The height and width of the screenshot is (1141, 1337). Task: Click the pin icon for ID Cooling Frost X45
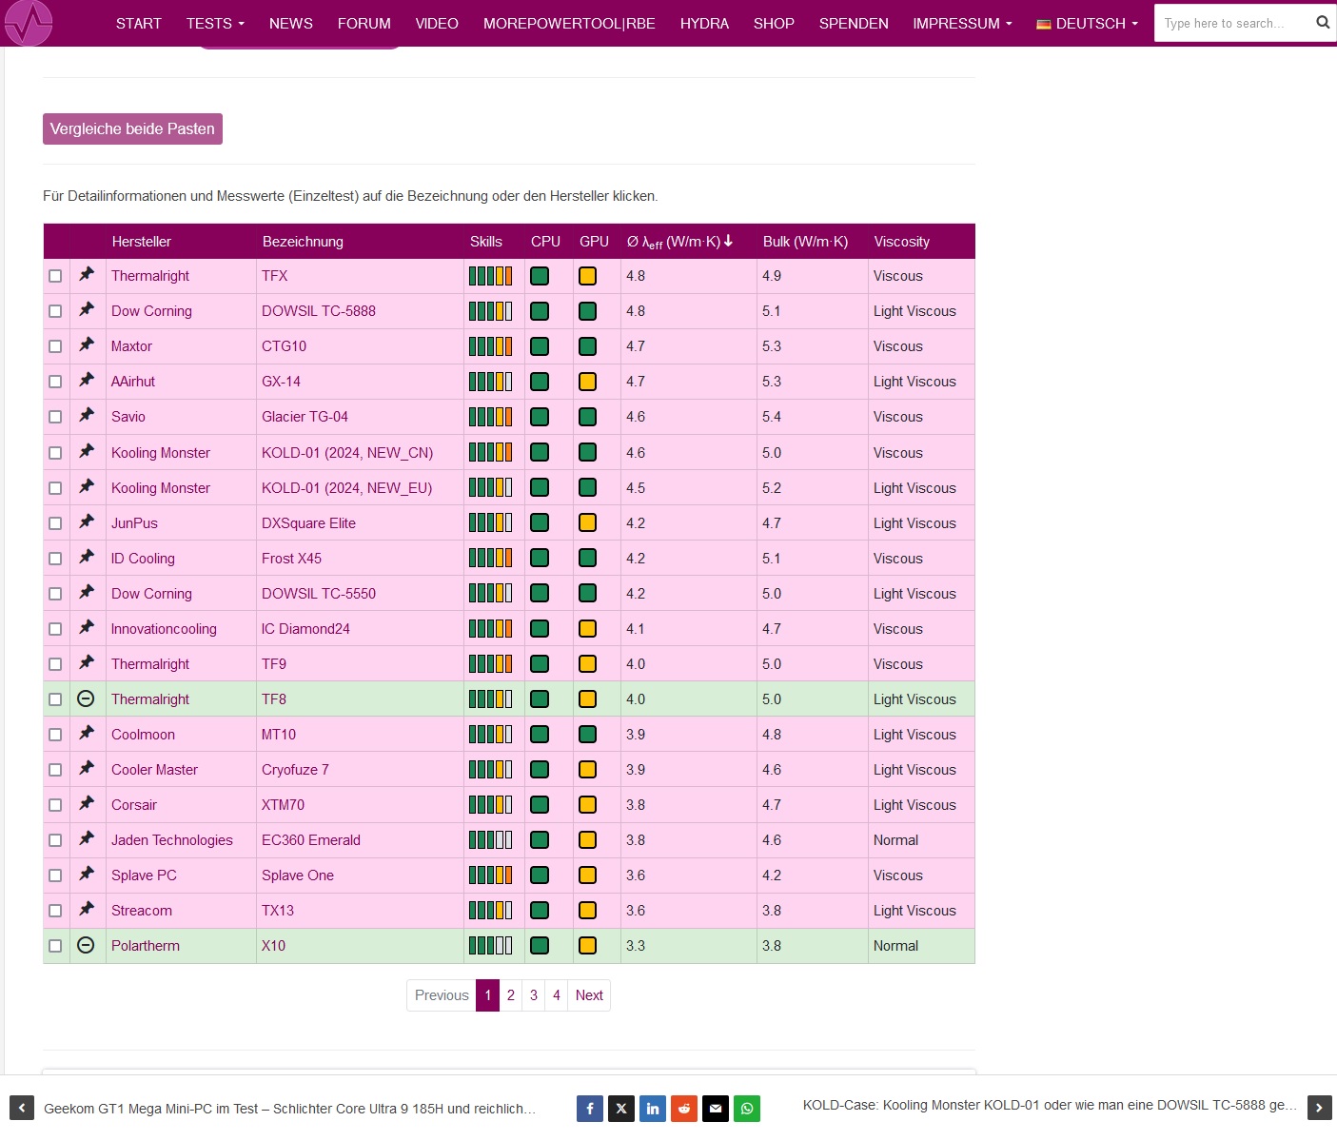[x=87, y=557]
